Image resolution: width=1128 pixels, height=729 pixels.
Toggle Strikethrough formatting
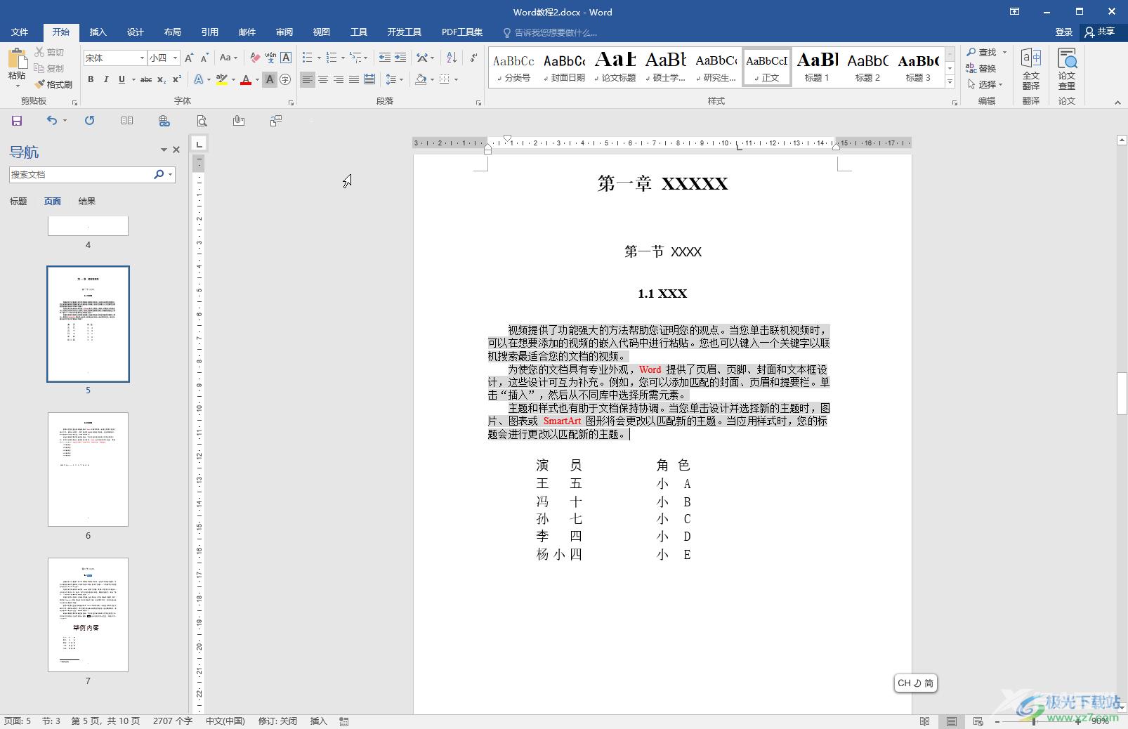pyautogui.click(x=146, y=79)
